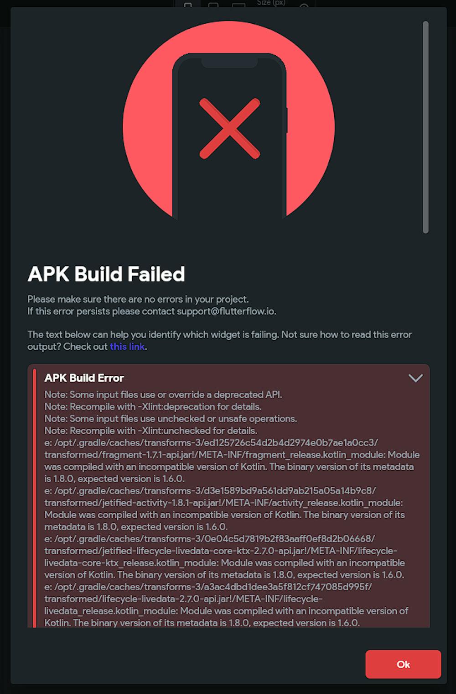Select the tablet device icon in top toolbar
Viewport: 456px width, 694px height.
coord(213,5)
